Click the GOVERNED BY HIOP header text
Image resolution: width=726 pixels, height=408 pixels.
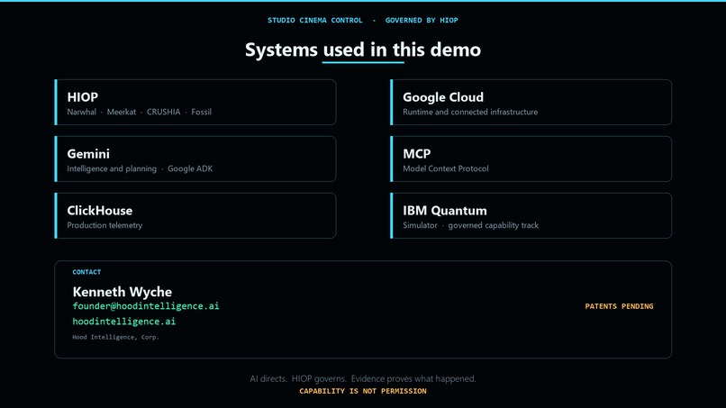(422, 21)
